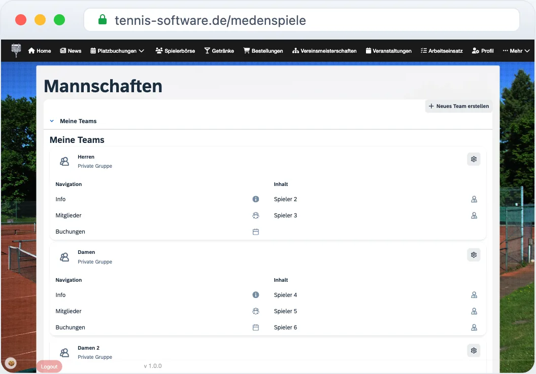Open Info link under Damen
Screen dimensions: 536x374
(60, 295)
